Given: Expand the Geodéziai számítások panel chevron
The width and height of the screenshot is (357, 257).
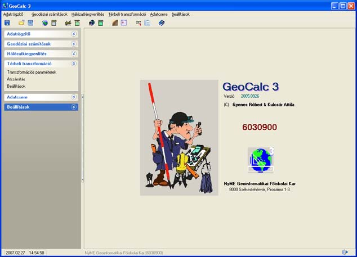Looking at the screenshot, I should 74,44.
